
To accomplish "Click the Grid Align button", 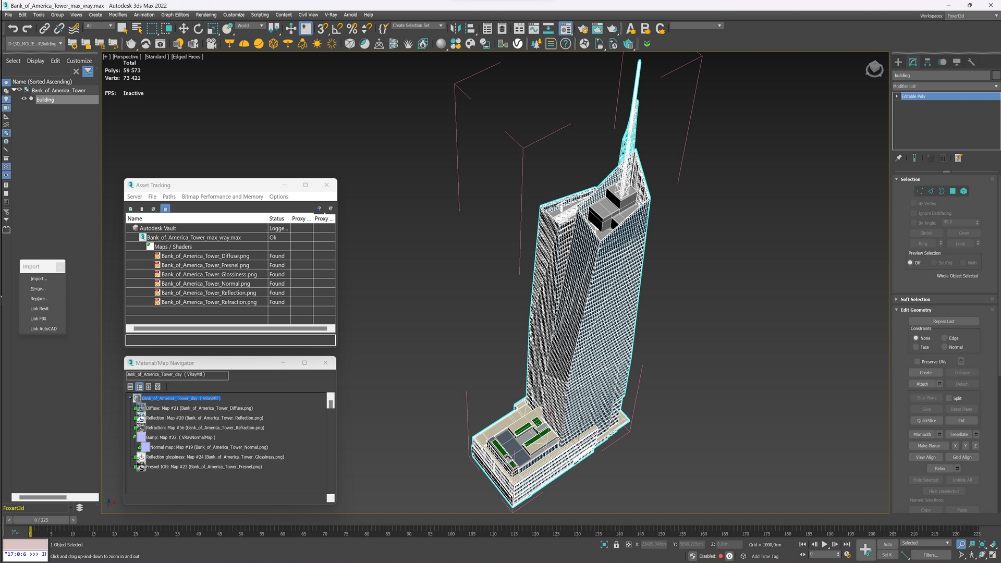I will click(x=962, y=458).
